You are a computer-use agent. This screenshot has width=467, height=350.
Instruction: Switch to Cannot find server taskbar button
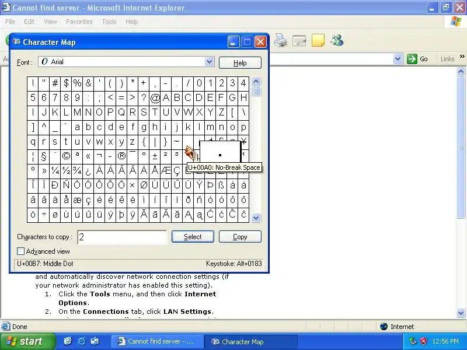(x=157, y=341)
